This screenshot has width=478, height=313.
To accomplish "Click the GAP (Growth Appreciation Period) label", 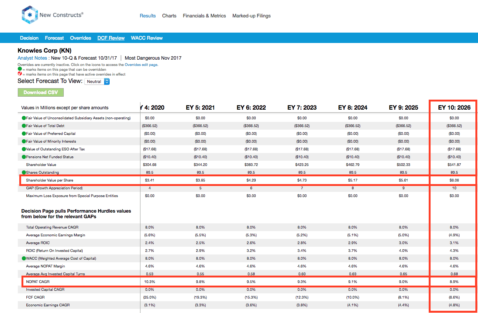I will [x=54, y=188].
